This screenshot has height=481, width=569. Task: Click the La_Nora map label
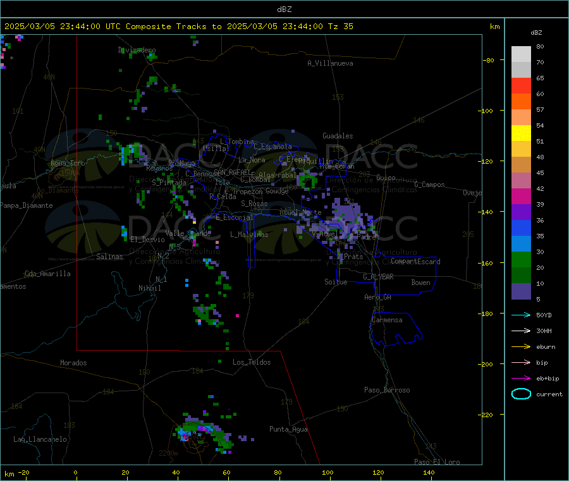[252, 160]
